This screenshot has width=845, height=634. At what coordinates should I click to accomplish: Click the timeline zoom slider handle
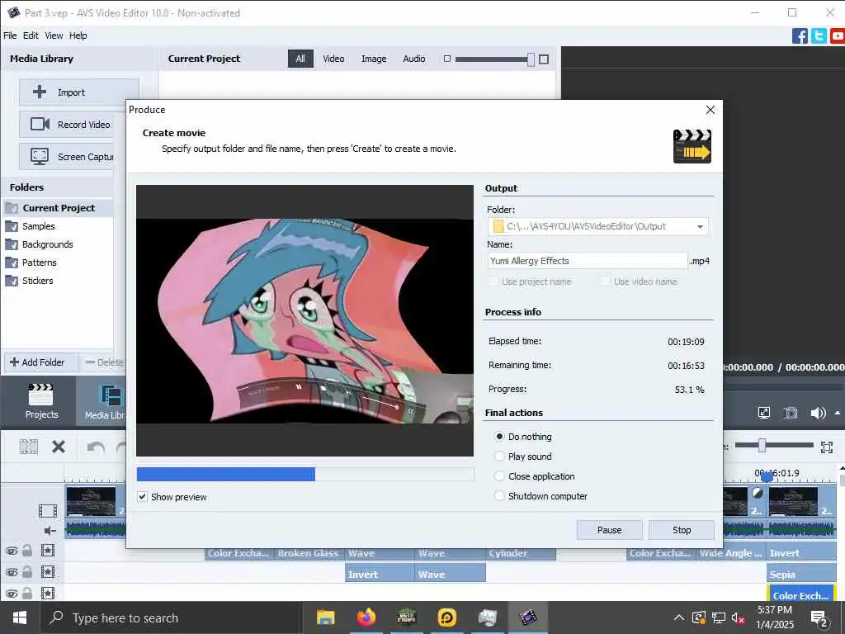tap(762, 445)
